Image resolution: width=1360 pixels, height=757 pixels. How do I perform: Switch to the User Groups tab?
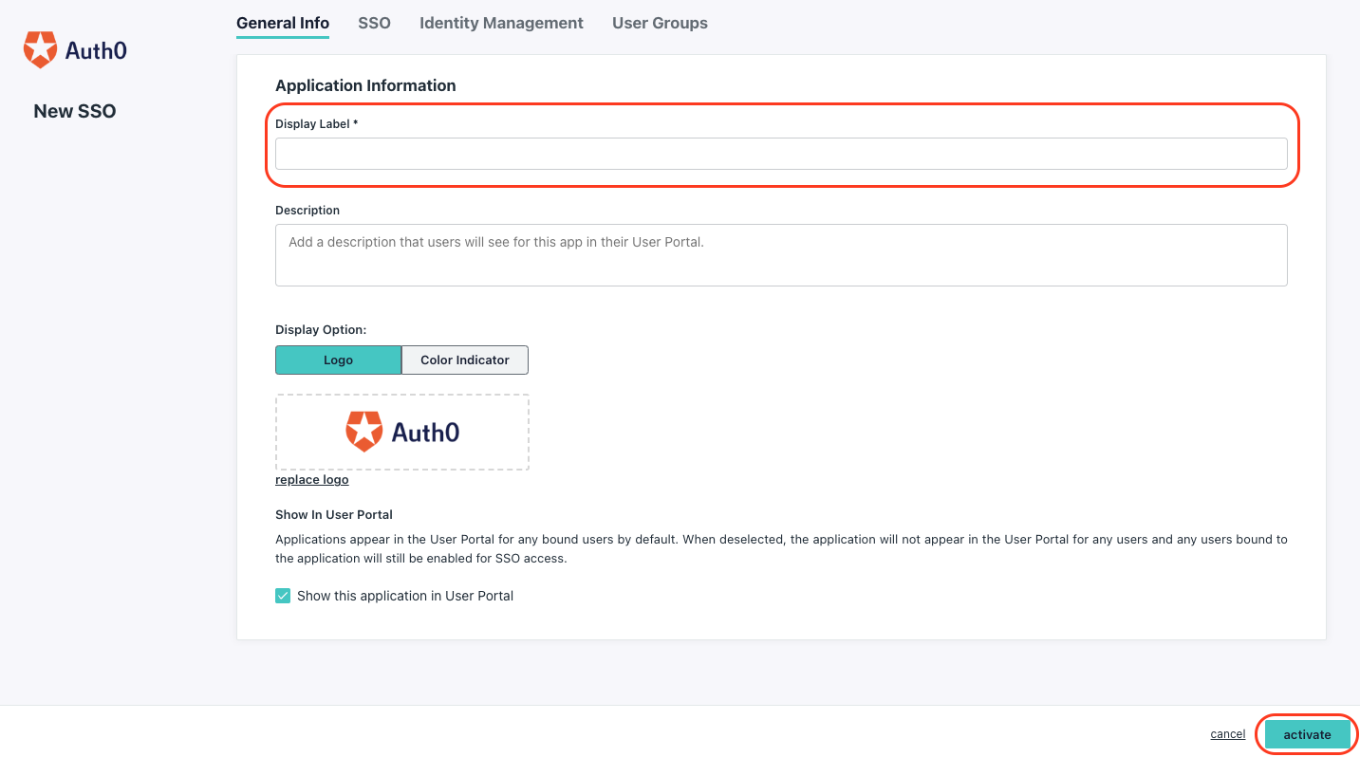click(x=660, y=23)
